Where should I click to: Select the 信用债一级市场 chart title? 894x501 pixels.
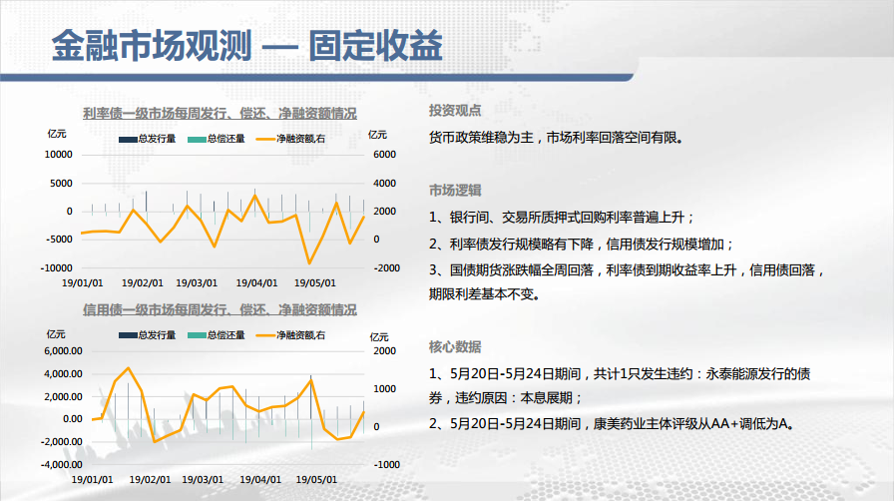(x=220, y=310)
